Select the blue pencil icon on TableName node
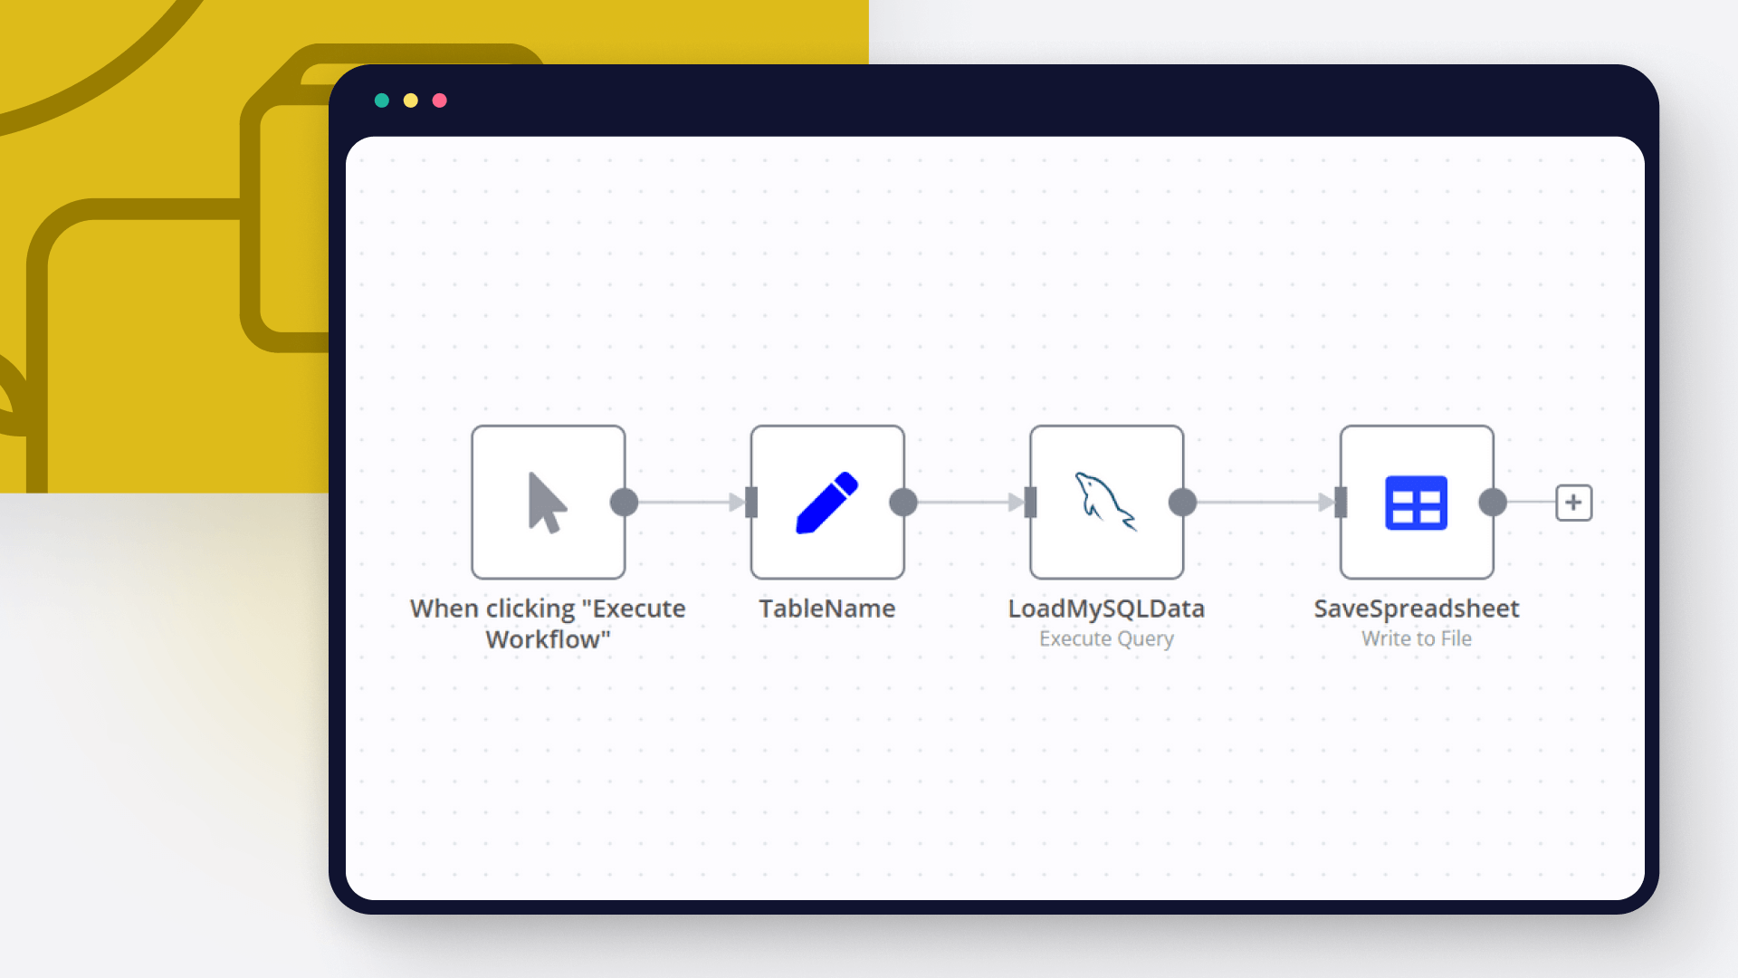The image size is (1738, 978). tap(826, 502)
